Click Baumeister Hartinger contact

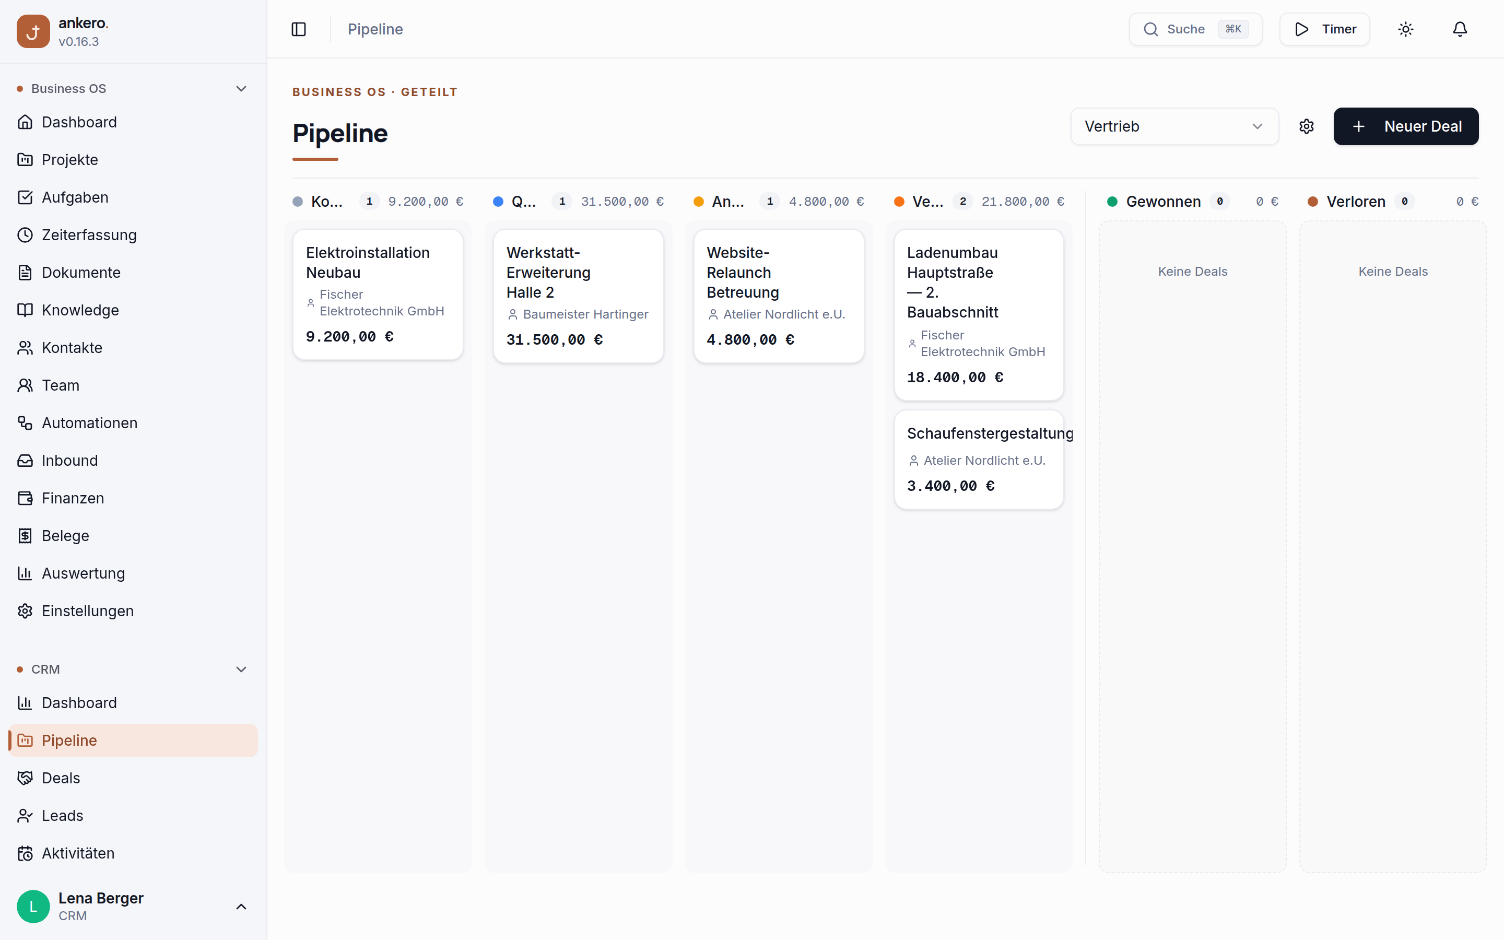(585, 314)
